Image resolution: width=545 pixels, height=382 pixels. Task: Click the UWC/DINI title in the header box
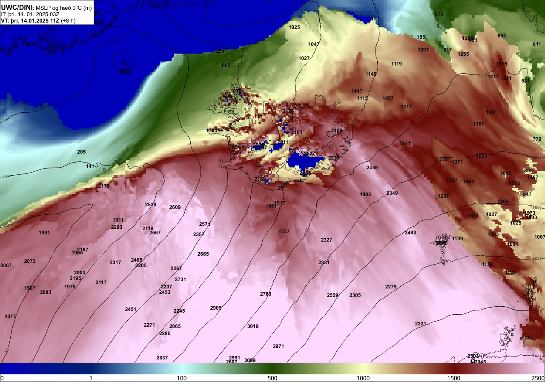(x=16, y=7)
